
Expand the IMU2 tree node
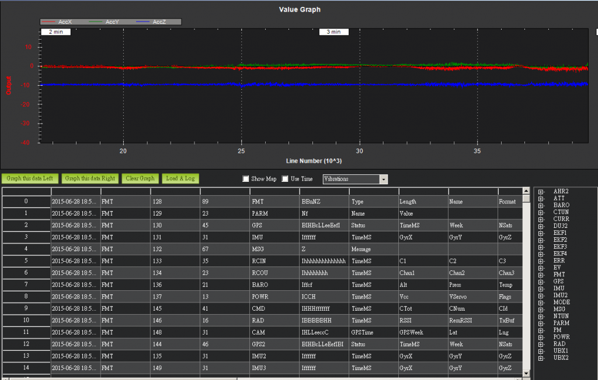point(541,295)
